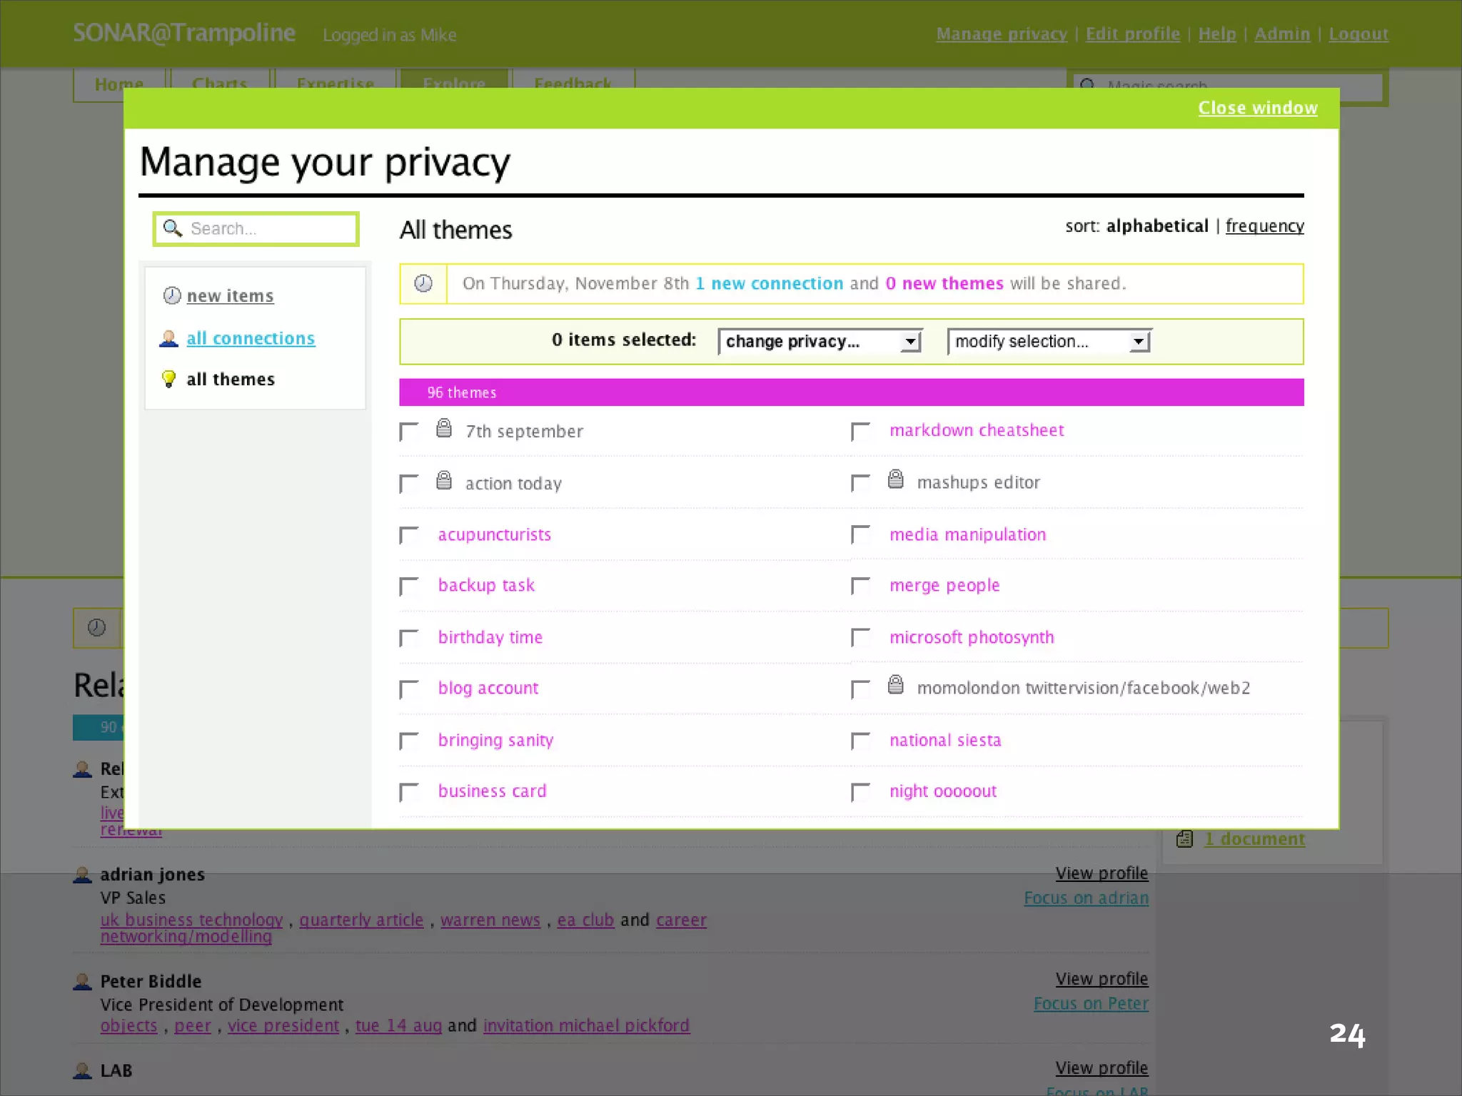This screenshot has width=1462, height=1096.
Task: Click the lock icon beside mashups editor
Action: tap(895, 479)
